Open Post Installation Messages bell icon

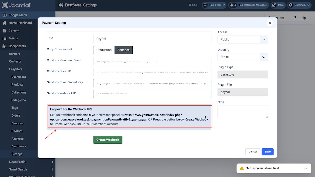[x=233, y=5]
